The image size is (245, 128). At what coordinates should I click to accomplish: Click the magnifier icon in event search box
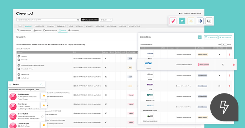pyautogui.click(x=78, y=20)
